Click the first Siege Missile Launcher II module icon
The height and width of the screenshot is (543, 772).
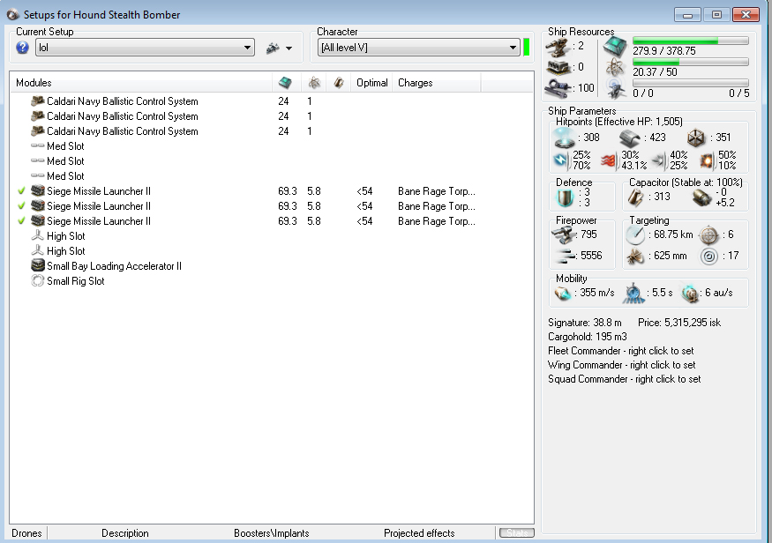(37, 190)
